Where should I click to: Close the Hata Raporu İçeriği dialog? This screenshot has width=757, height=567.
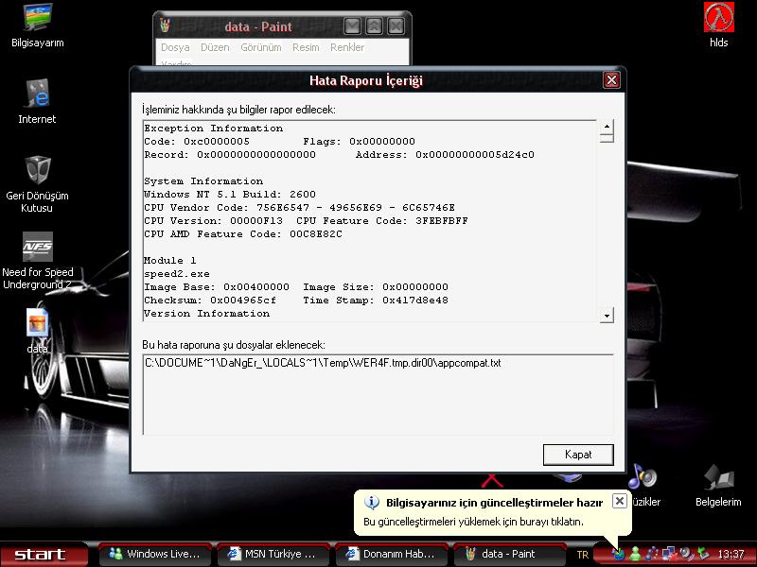pyautogui.click(x=611, y=80)
